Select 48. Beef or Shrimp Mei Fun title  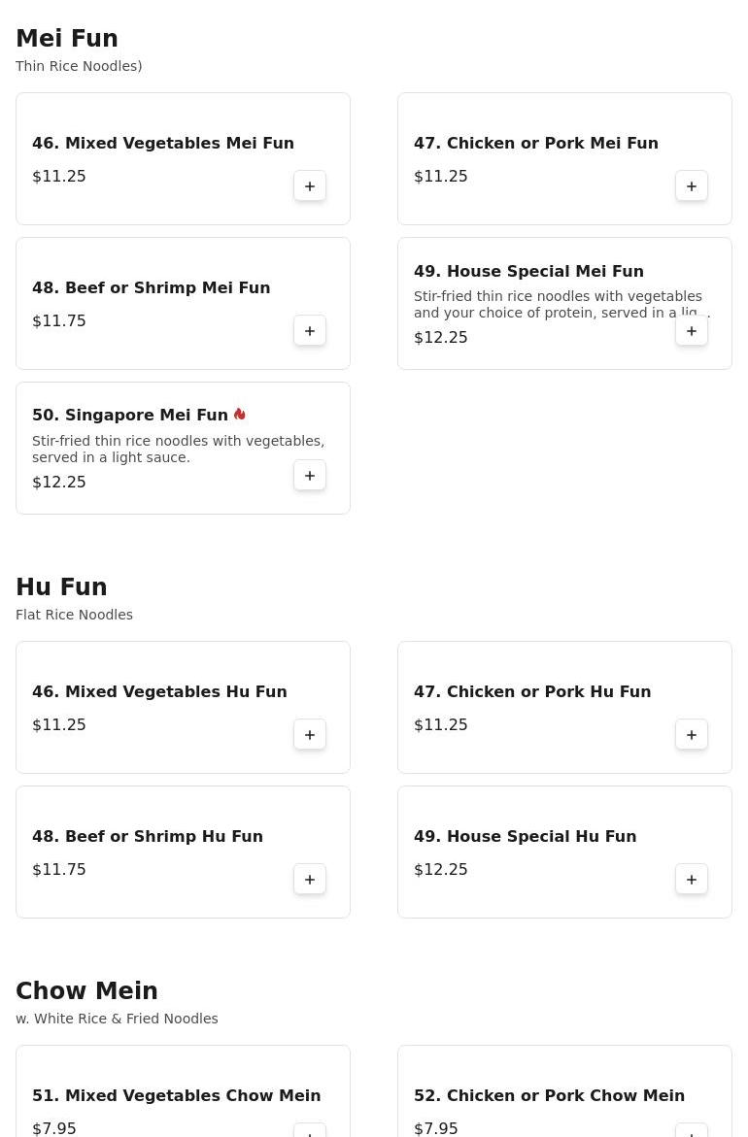(152, 288)
